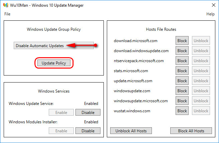Unblock stats.microsoft.com host
The width and height of the screenshot is (219, 143).
tap(201, 70)
